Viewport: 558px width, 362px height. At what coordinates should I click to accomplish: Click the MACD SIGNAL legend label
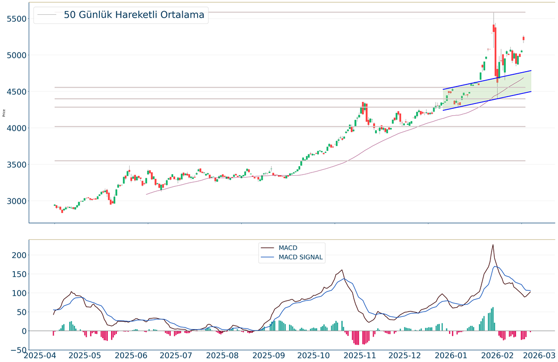pos(301,257)
